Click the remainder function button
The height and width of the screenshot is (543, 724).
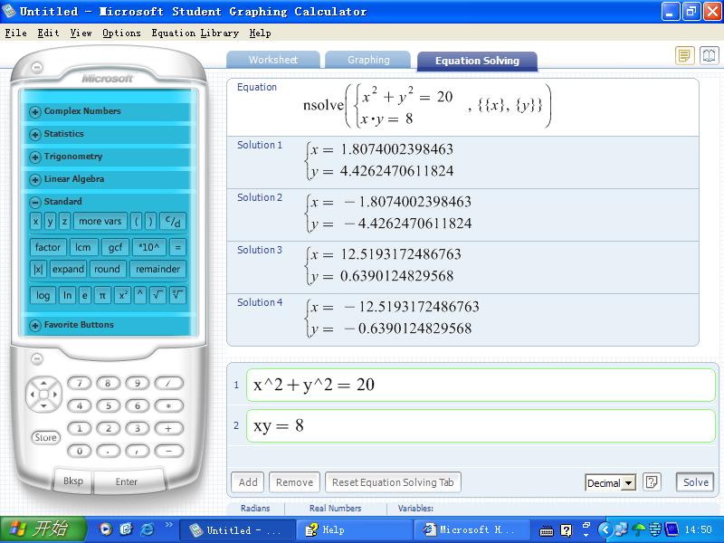(x=157, y=269)
